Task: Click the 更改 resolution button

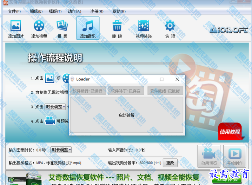Action: [170, 163]
